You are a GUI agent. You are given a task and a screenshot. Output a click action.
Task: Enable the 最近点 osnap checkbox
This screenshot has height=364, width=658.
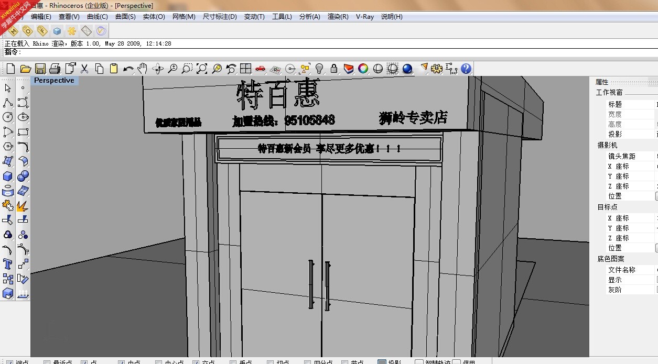[x=47, y=362]
